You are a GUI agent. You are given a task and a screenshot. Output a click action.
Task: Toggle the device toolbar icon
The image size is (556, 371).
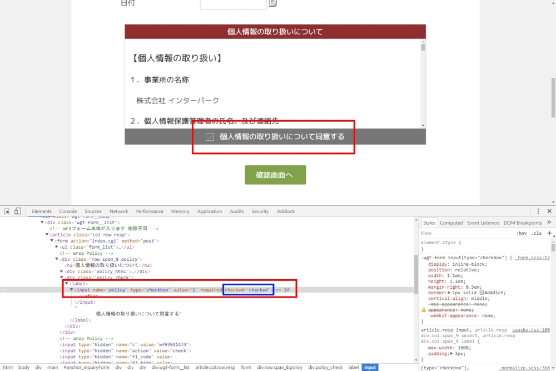click(x=17, y=211)
